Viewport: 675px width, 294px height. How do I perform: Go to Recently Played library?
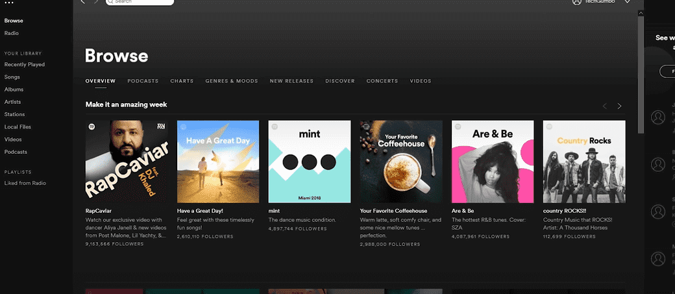click(x=25, y=65)
